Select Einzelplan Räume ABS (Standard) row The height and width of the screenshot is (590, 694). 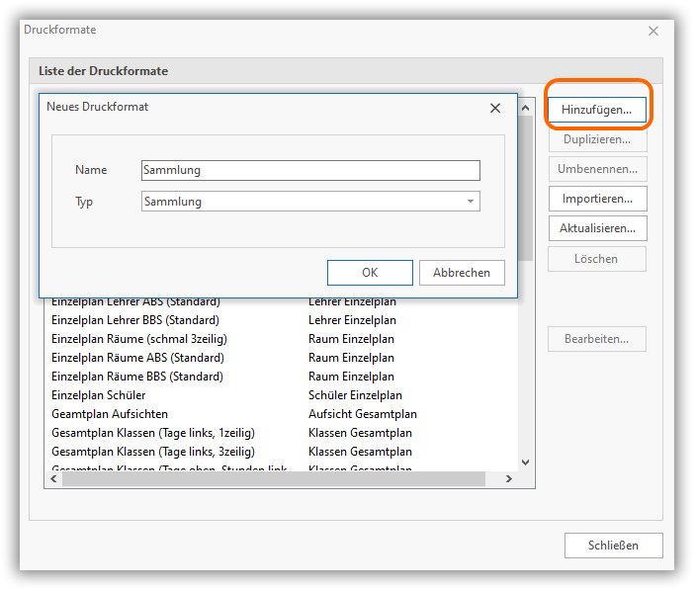point(137,358)
